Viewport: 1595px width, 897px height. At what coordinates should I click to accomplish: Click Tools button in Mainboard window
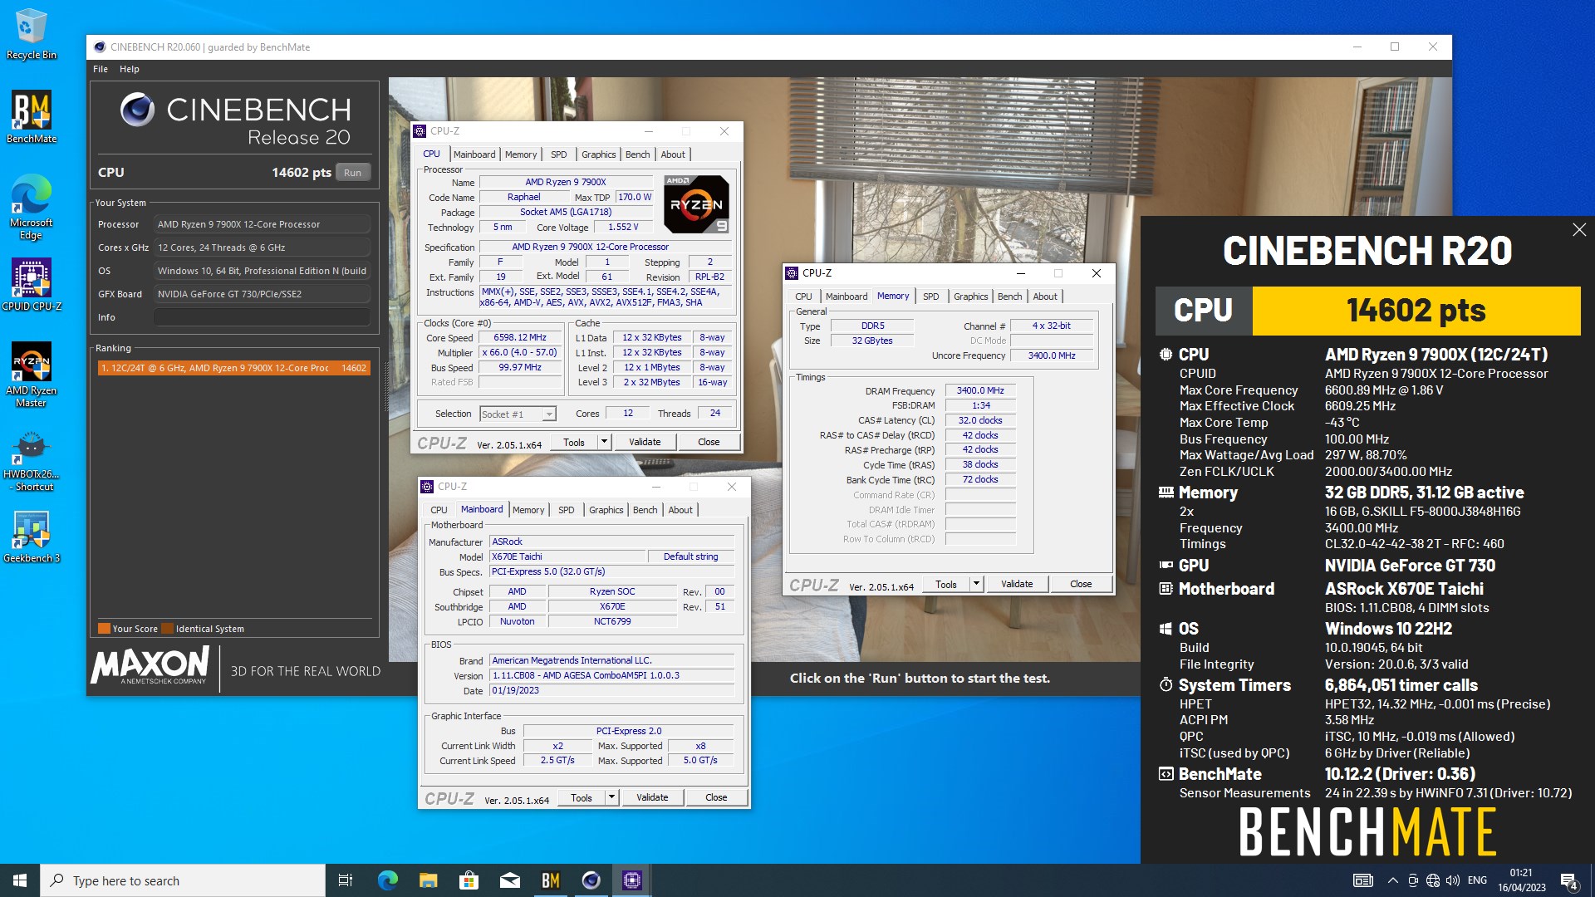(x=582, y=797)
